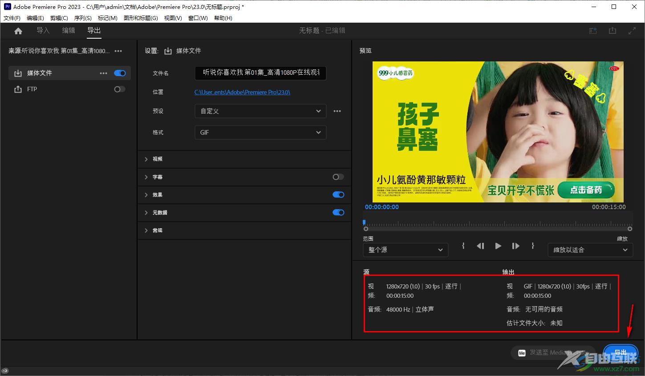Select the 媒体文件 destination row
The width and height of the screenshot is (645, 376).
[69, 73]
